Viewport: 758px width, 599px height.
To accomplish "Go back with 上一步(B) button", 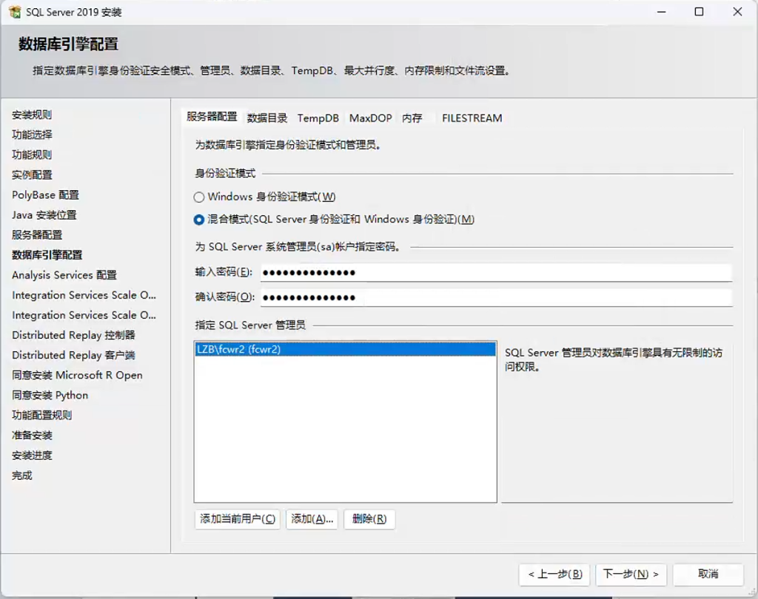I will 554,575.
